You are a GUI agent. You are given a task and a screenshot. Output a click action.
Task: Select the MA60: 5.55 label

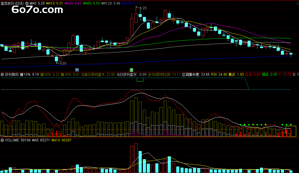click(x=91, y=3)
